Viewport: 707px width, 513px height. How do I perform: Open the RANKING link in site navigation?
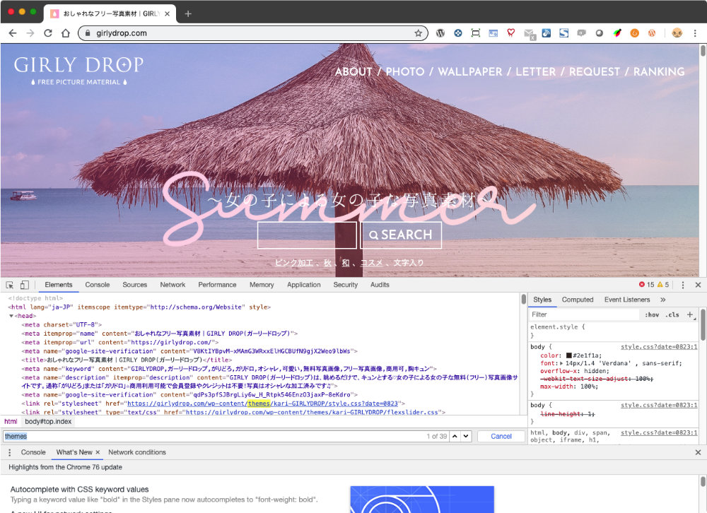[x=659, y=71]
